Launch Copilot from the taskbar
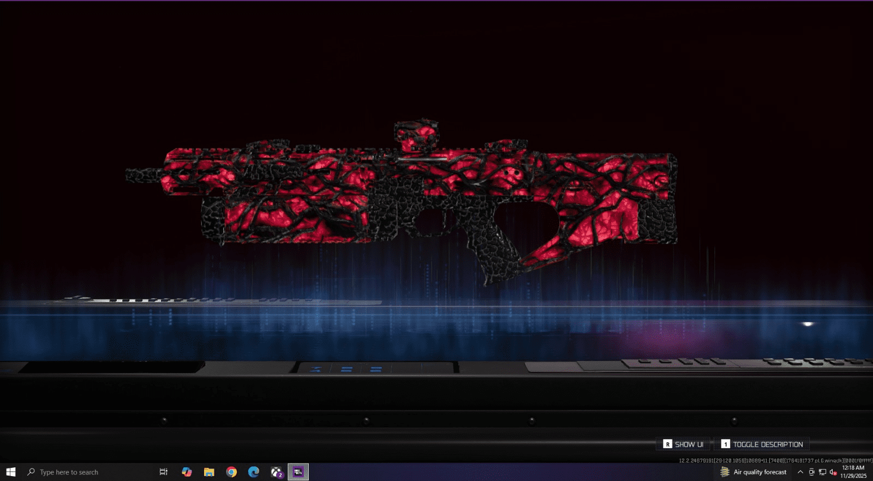873x481 pixels. coord(187,472)
